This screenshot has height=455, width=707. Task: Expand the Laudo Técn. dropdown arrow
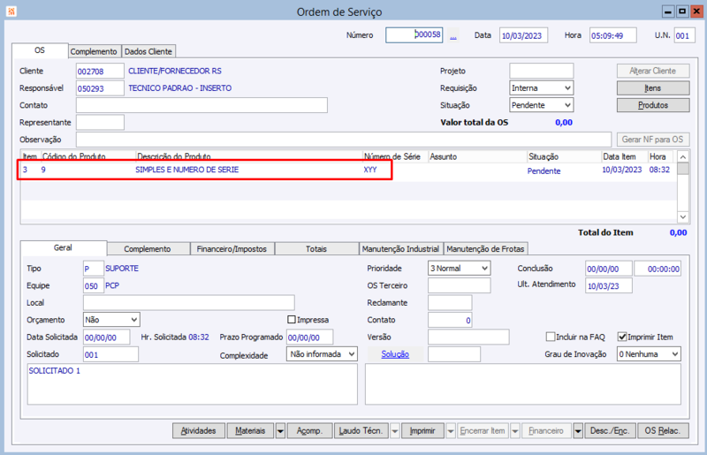[x=394, y=430]
